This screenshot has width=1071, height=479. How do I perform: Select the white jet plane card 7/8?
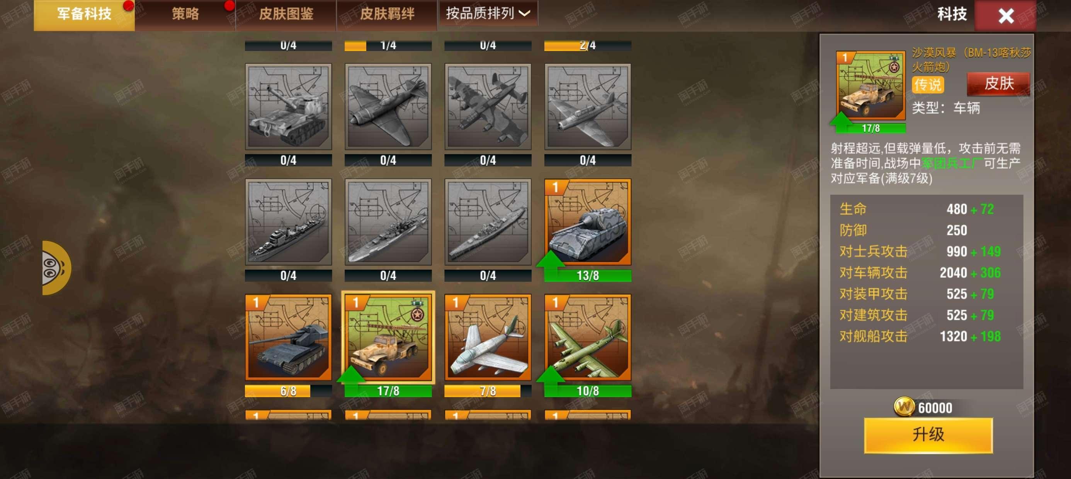(488, 338)
